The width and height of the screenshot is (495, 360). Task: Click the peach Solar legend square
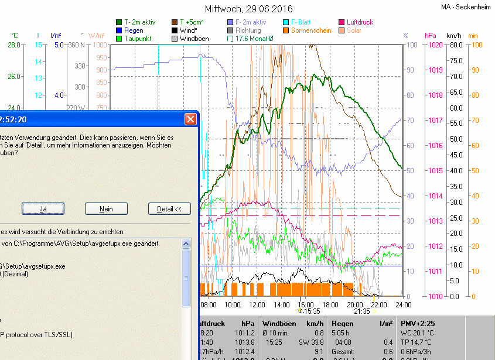click(342, 30)
